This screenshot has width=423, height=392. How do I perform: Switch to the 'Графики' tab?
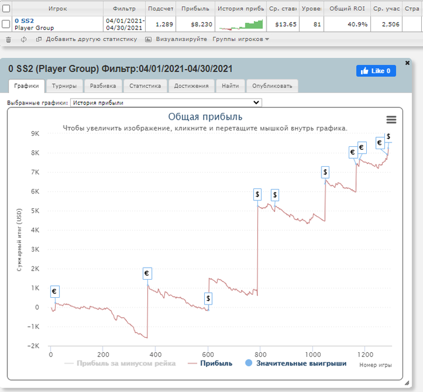(27, 86)
